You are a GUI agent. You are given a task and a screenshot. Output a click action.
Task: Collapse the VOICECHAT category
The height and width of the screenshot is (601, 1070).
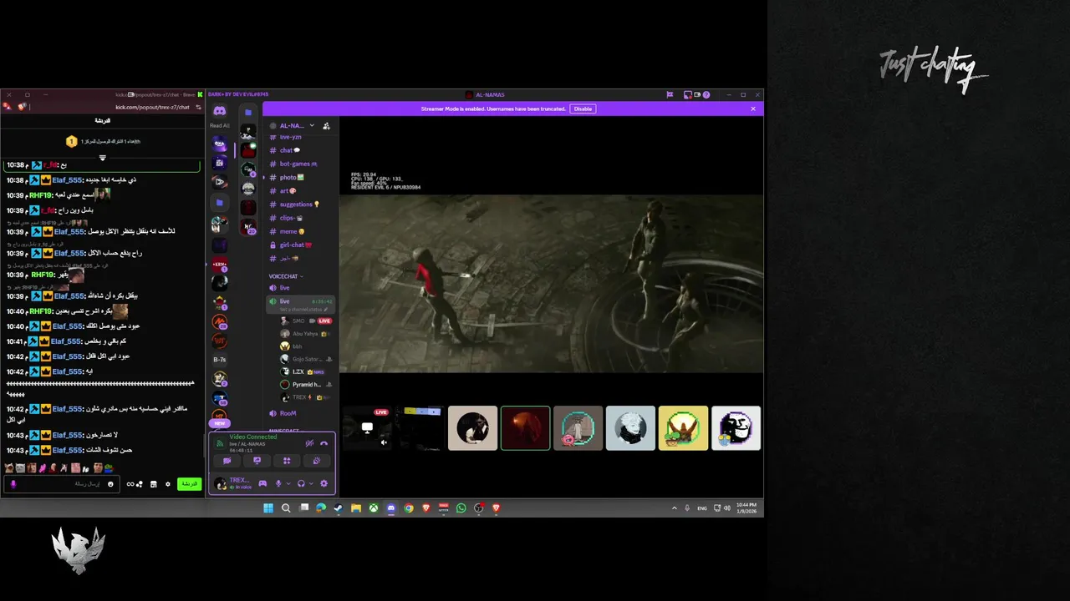(x=286, y=276)
